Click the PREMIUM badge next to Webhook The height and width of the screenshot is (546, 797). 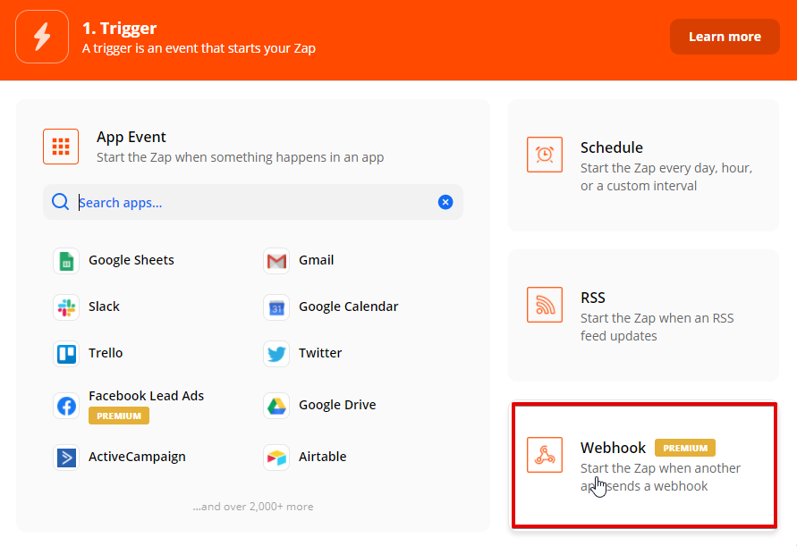click(684, 448)
